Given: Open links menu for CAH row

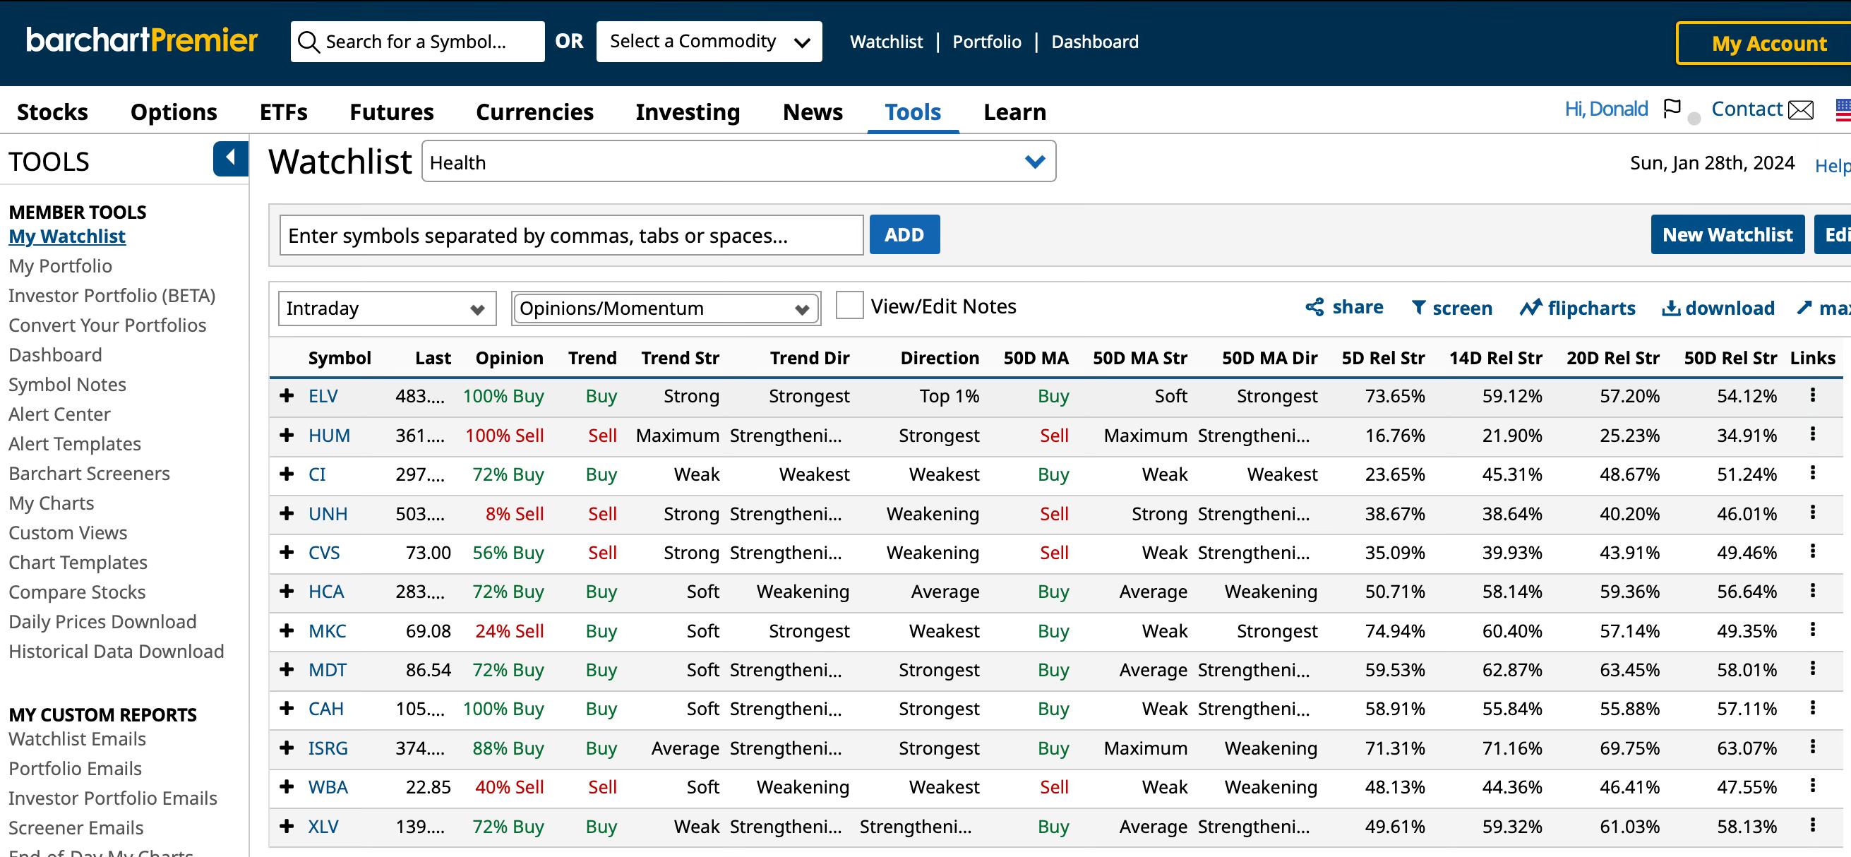Looking at the screenshot, I should click(x=1812, y=708).
